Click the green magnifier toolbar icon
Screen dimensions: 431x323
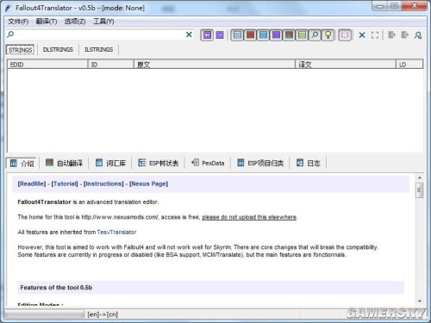(315, 35)
